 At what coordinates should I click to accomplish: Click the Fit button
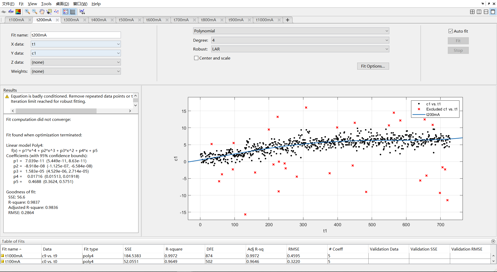pyautogui.click(x=458, y=41)
